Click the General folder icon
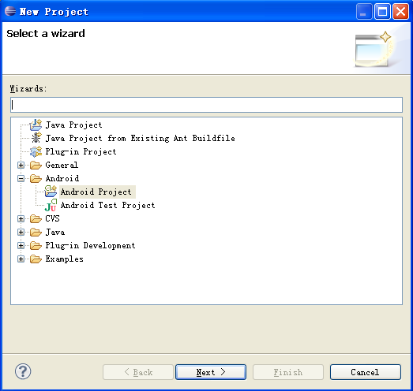The image size is (413, 391). pyautogui.click(x=36, y=165)
